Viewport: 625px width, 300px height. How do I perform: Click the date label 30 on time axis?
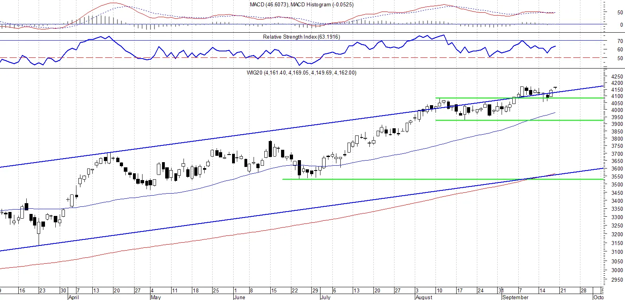(x=63, y=291)
